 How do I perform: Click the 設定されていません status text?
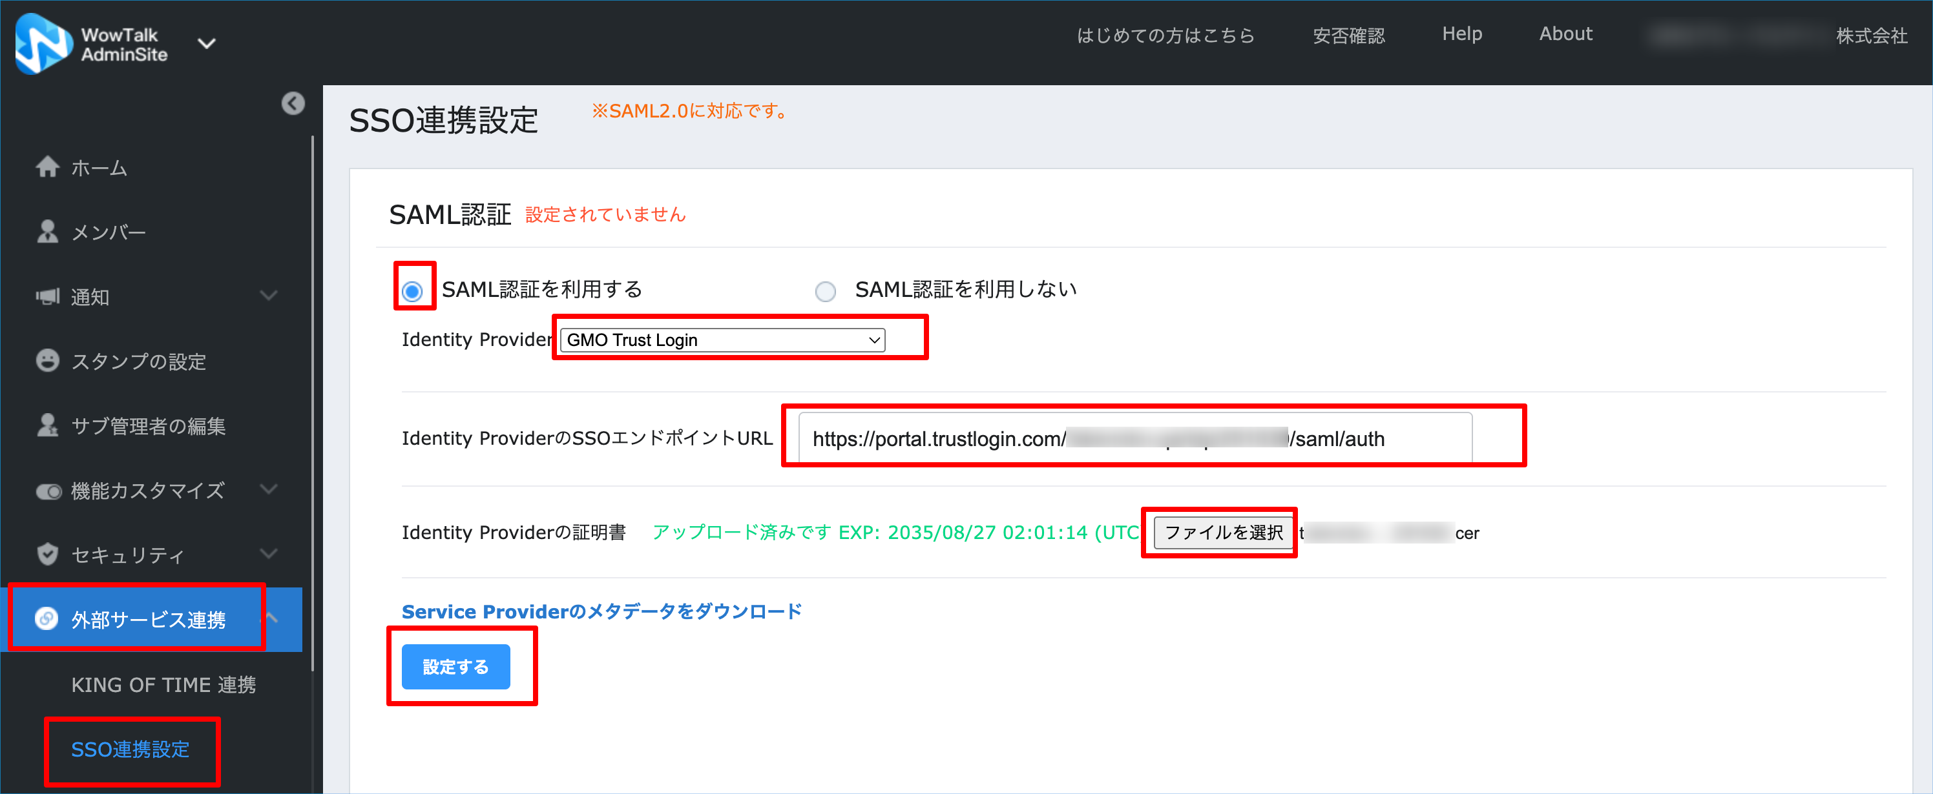(x=605, y=214)
